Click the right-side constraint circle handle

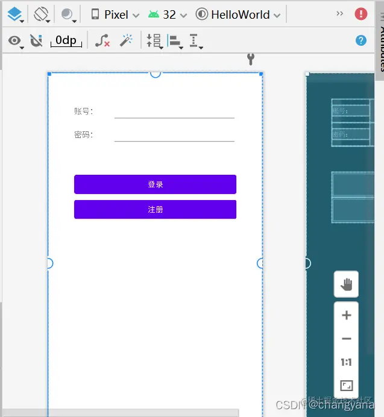[x=260, y=263]
